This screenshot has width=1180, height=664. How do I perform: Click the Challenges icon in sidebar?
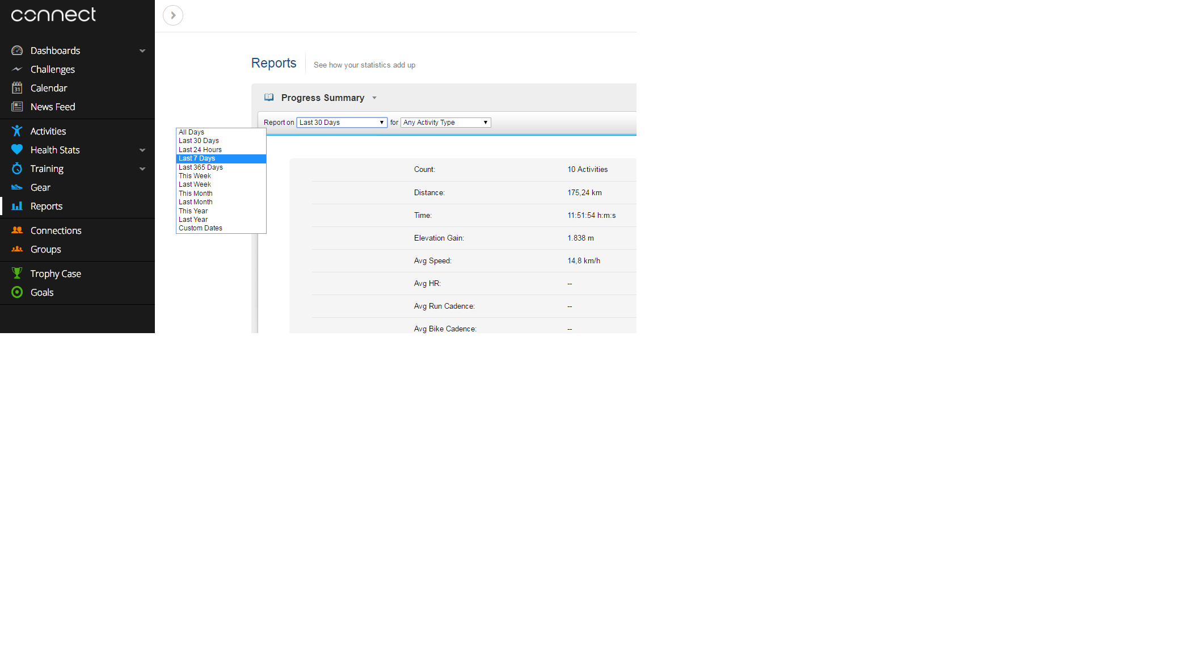17,69
